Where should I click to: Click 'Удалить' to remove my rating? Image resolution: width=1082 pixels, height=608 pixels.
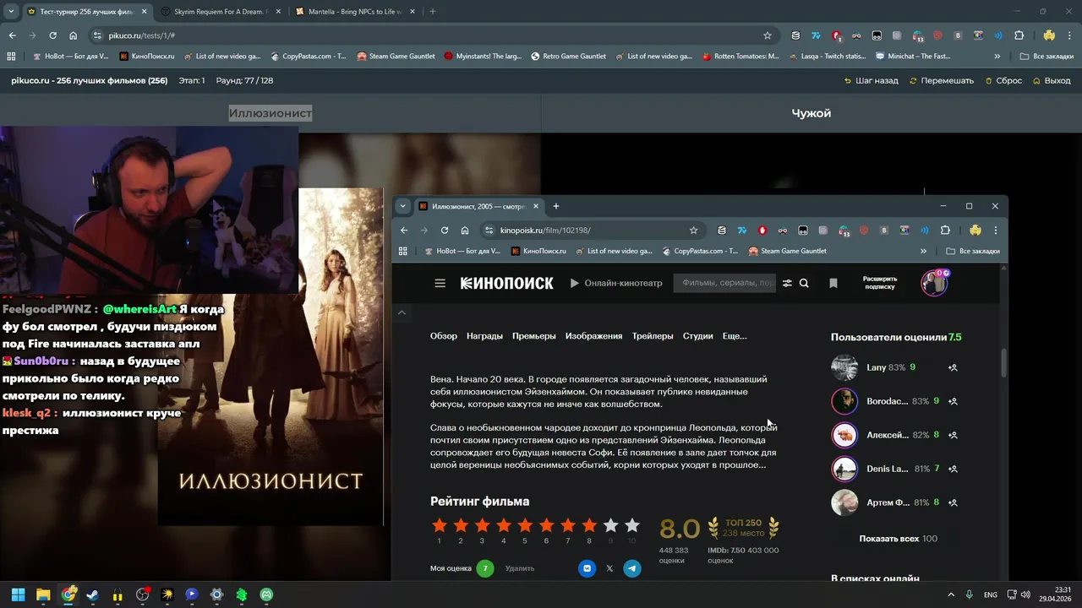(x=520, y=568)
